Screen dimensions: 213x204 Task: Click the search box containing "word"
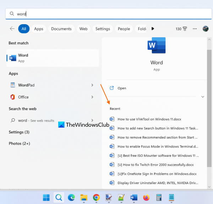[106, 14]
